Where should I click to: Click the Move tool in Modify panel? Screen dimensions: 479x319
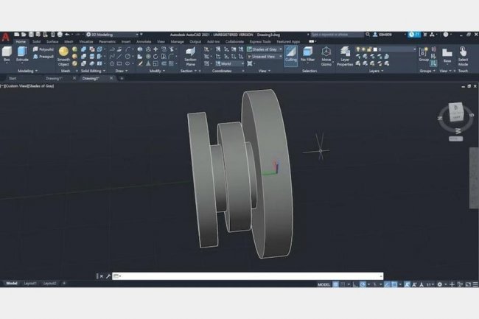click(x=155, y=49)
